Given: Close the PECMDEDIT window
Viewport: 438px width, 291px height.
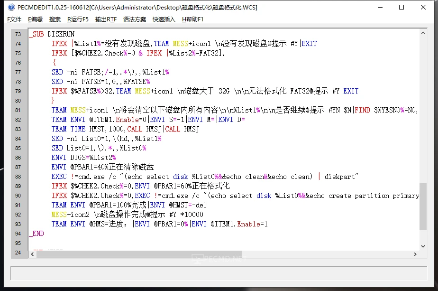Looking at the screenshot, I should click(423, 7).
